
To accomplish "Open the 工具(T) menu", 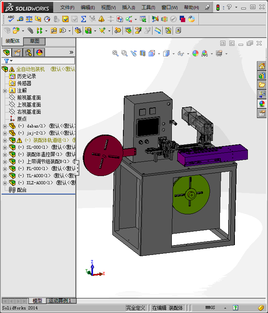I will click(x=148, y=7).
